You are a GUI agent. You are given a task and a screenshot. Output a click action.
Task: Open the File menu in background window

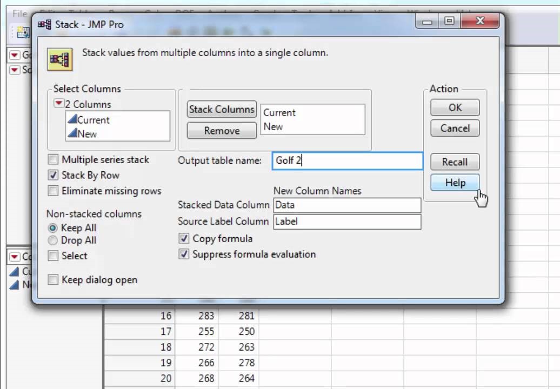click(19, 14)
